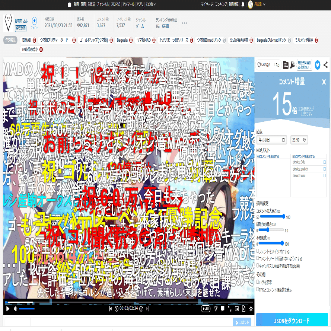Viewport: 331px width, 331px height.
Task: Open the x1.0 playback speed selector
Action: click(206, 309)
